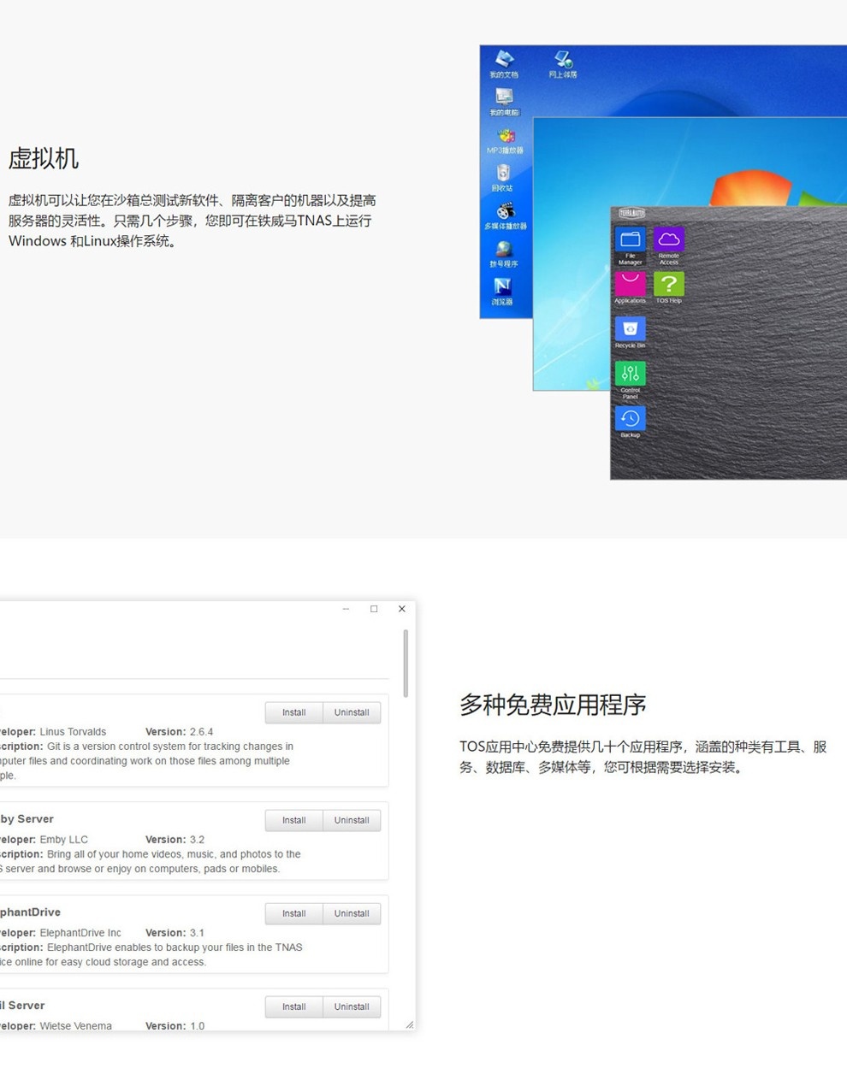
Task: Open the 网上邻居 desktop icon
Action: [563, 63]
